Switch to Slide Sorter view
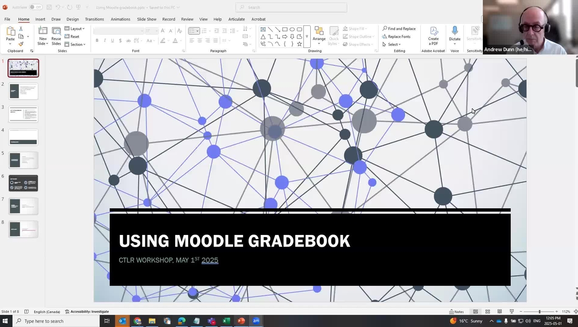Viewport: 578px width, 327px height. click(x=488, y=312)
